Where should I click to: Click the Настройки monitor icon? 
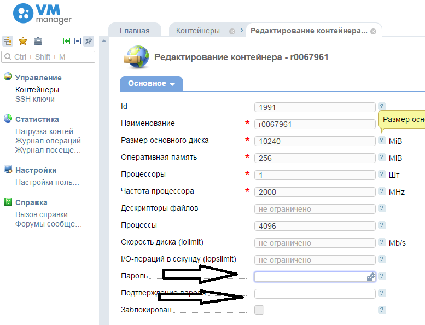(8, 170)
